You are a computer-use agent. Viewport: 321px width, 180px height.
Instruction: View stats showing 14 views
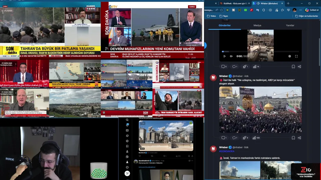click(256, 66)
